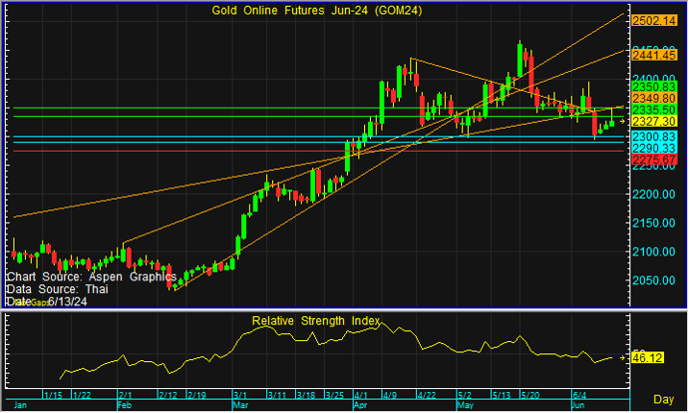Click the 2502.14 orange price label

pos(654,20)
